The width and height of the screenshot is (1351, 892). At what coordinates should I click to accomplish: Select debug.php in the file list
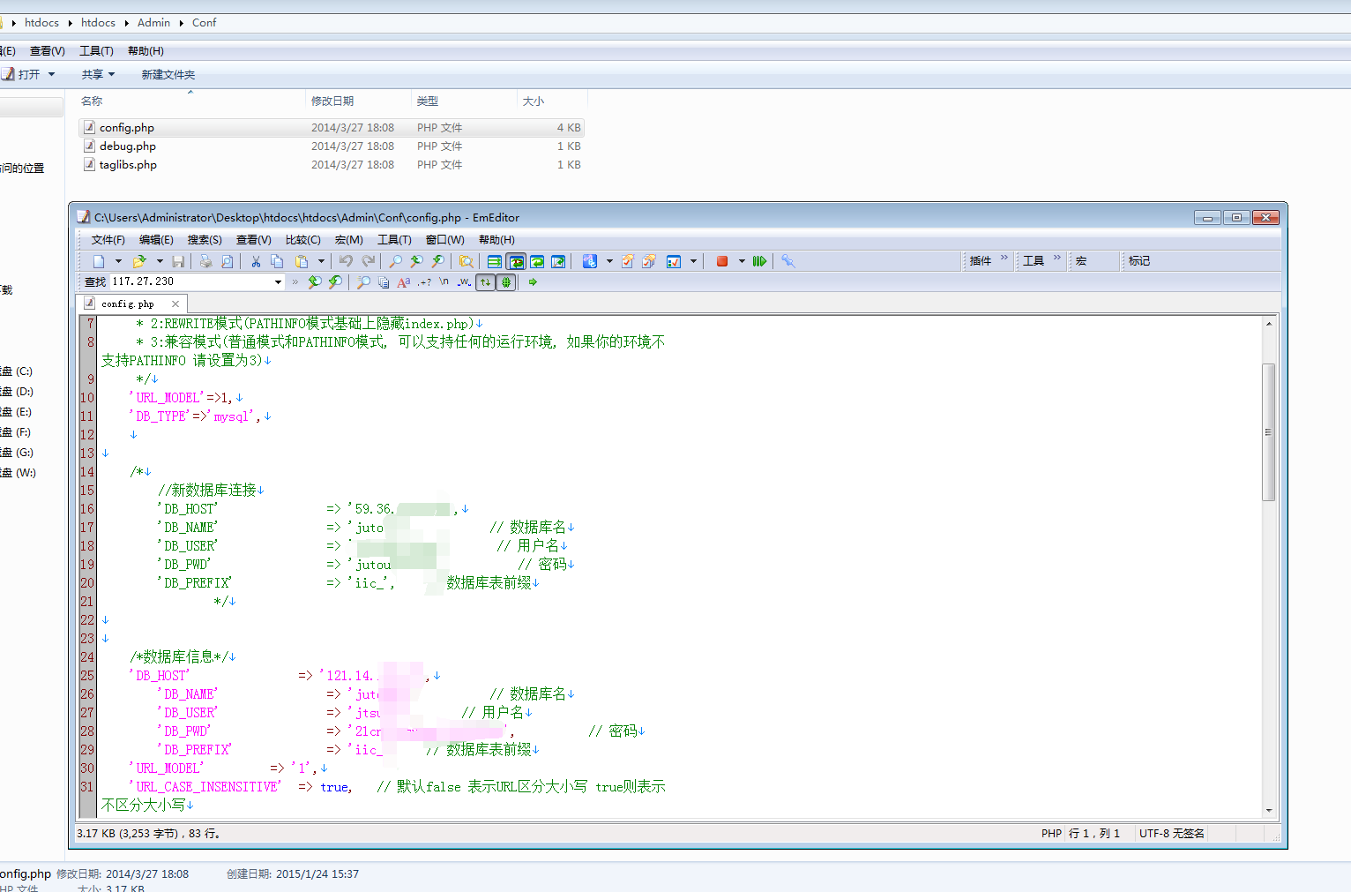click(331, 146)
